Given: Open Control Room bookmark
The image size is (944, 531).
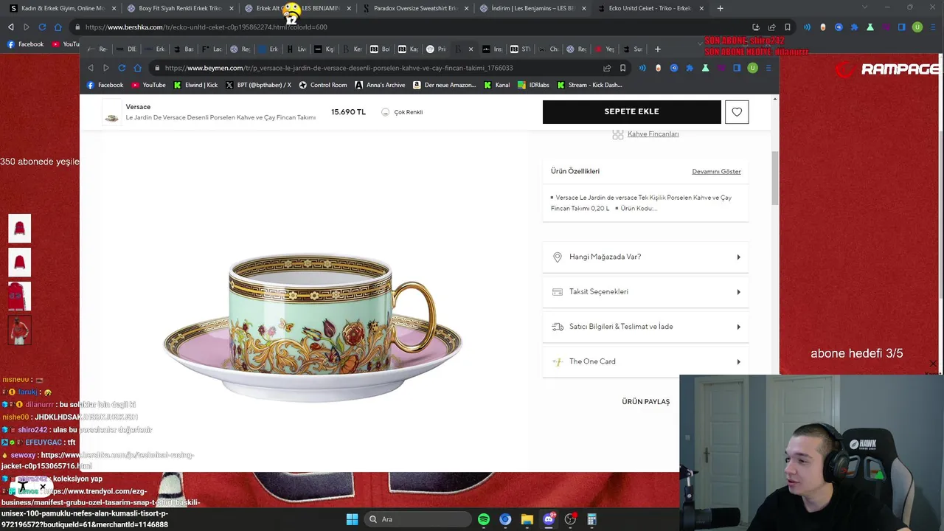Looking at the screenshot, I should coord(322,85).
